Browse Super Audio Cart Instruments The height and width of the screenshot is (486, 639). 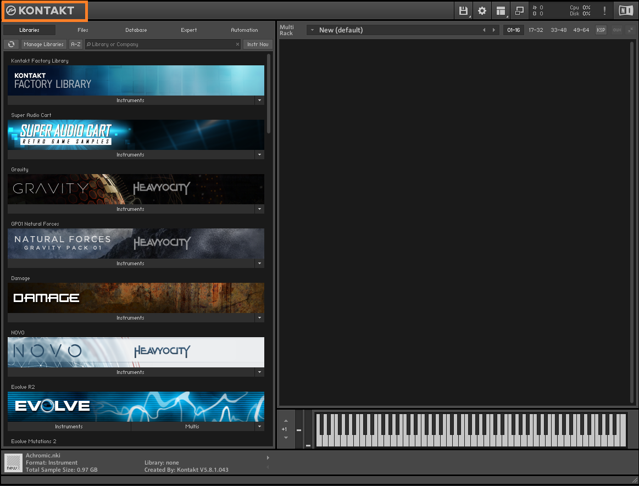131,154
